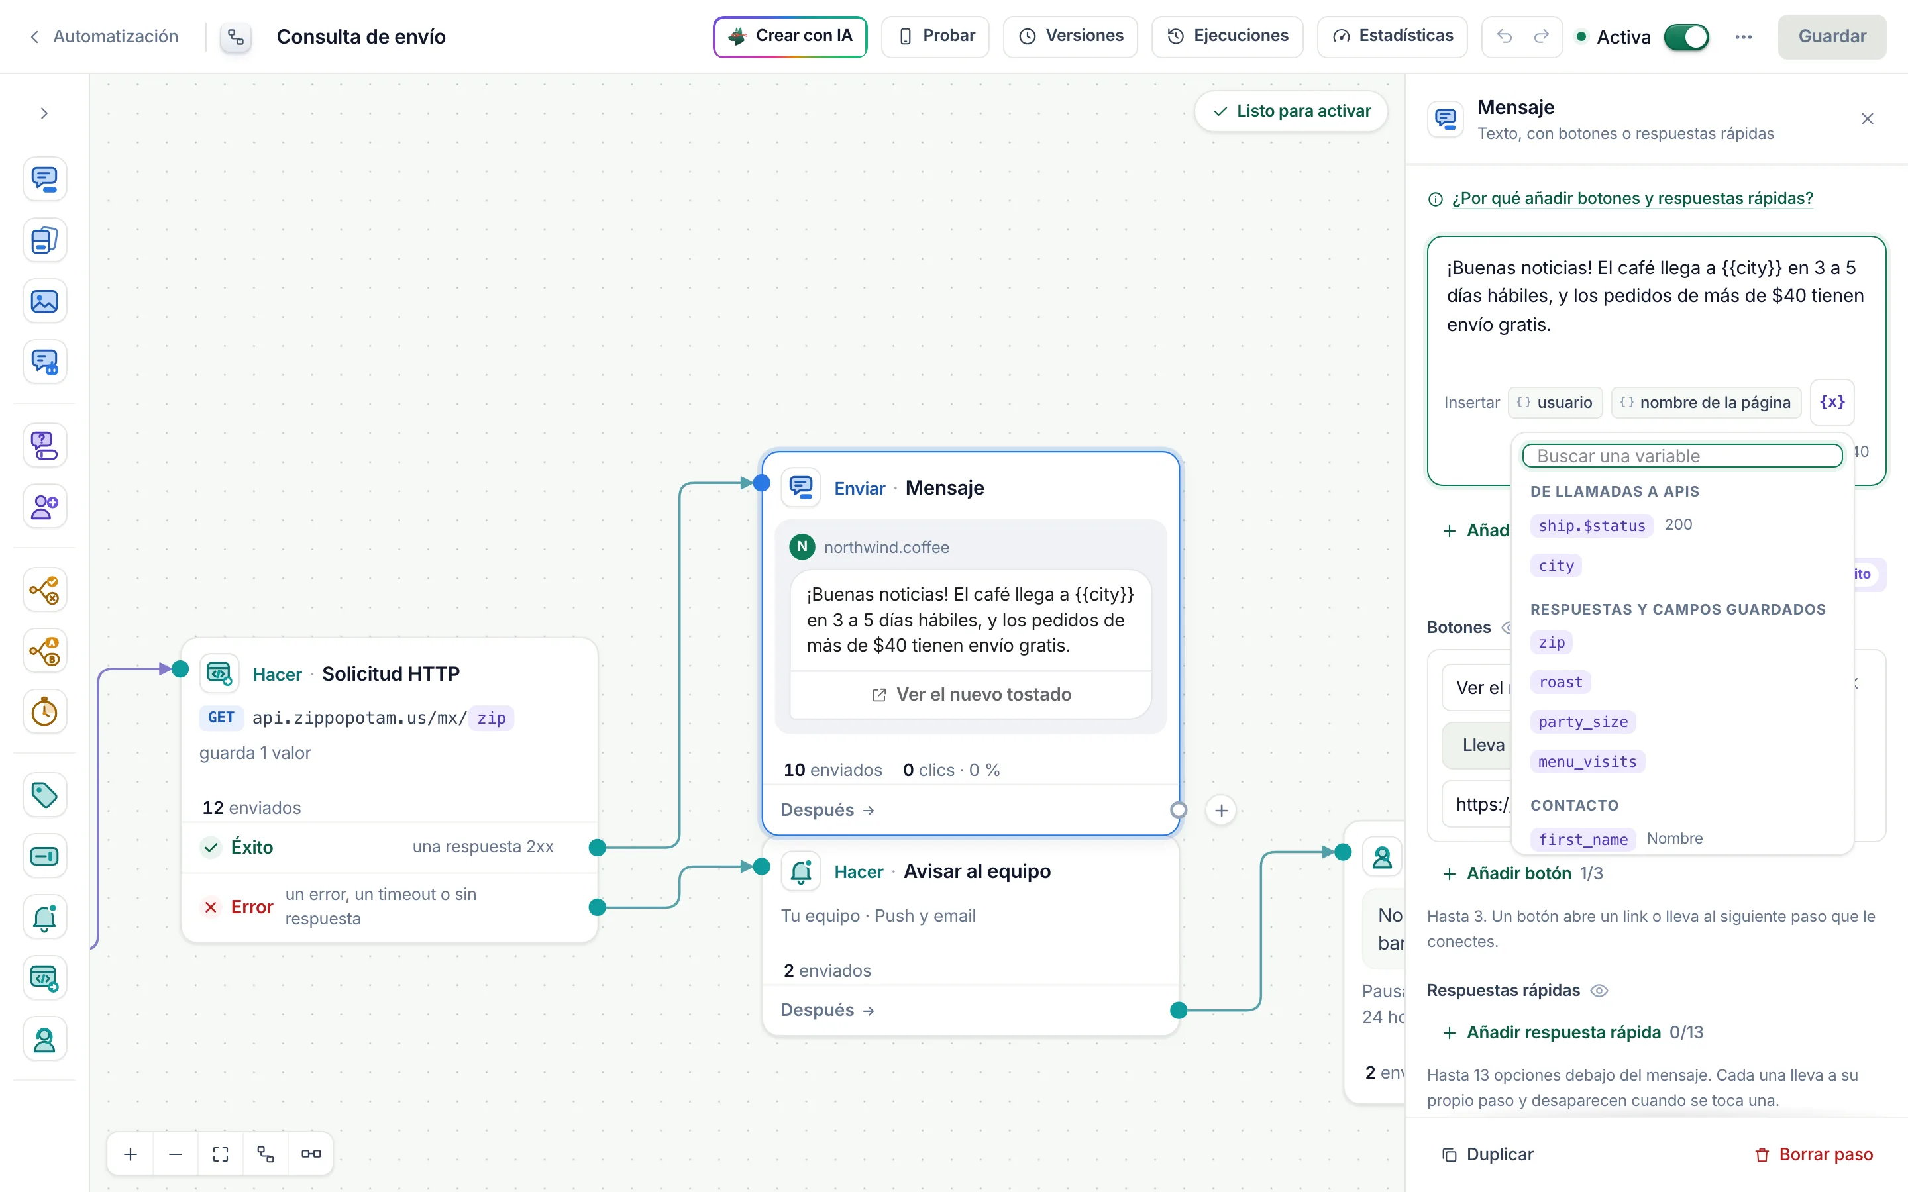Open the help link about botones
Image resolution: width=1908 pixels, height=1192 pixels.
[x=1632, y=199]
